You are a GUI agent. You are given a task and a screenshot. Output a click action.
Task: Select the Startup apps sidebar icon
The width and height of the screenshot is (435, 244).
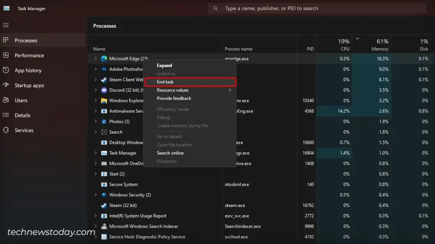coord(6,85)
